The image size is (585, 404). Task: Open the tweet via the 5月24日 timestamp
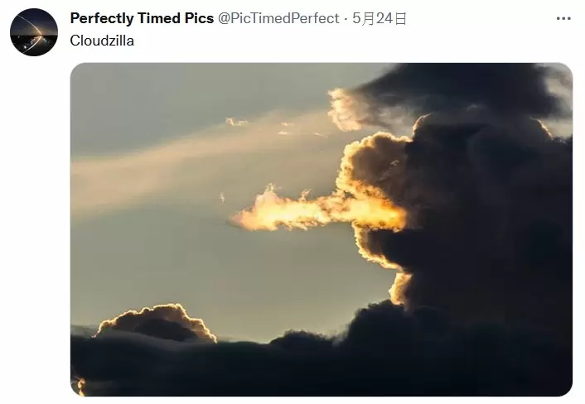(x=379, y=18)
